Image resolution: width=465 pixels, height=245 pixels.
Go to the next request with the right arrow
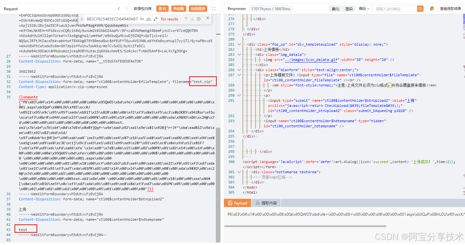(x=127, y=9)
